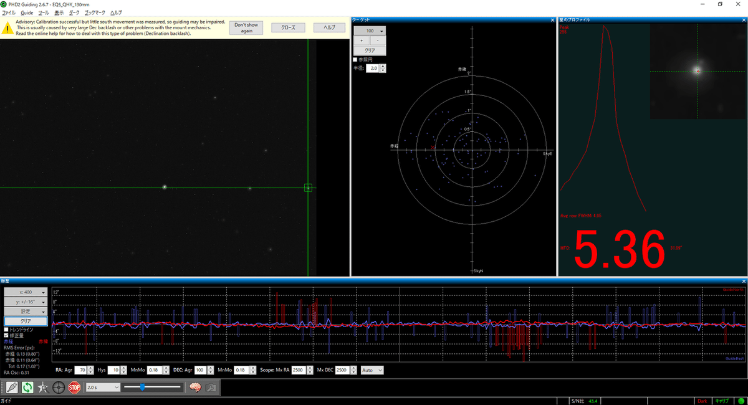Click the camera settings wrench icon

pyautogui.click(x=211, y=387)
